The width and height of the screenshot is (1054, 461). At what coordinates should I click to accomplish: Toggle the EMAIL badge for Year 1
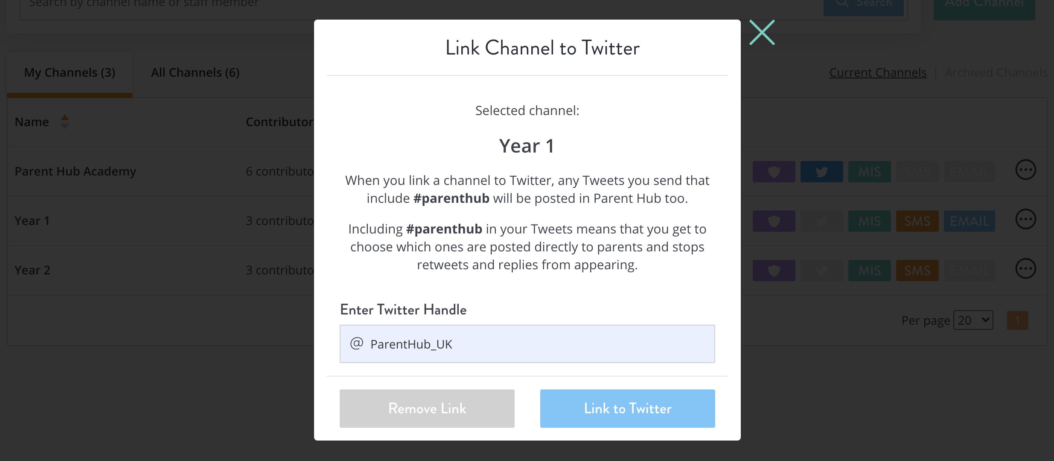coord(969,221)
